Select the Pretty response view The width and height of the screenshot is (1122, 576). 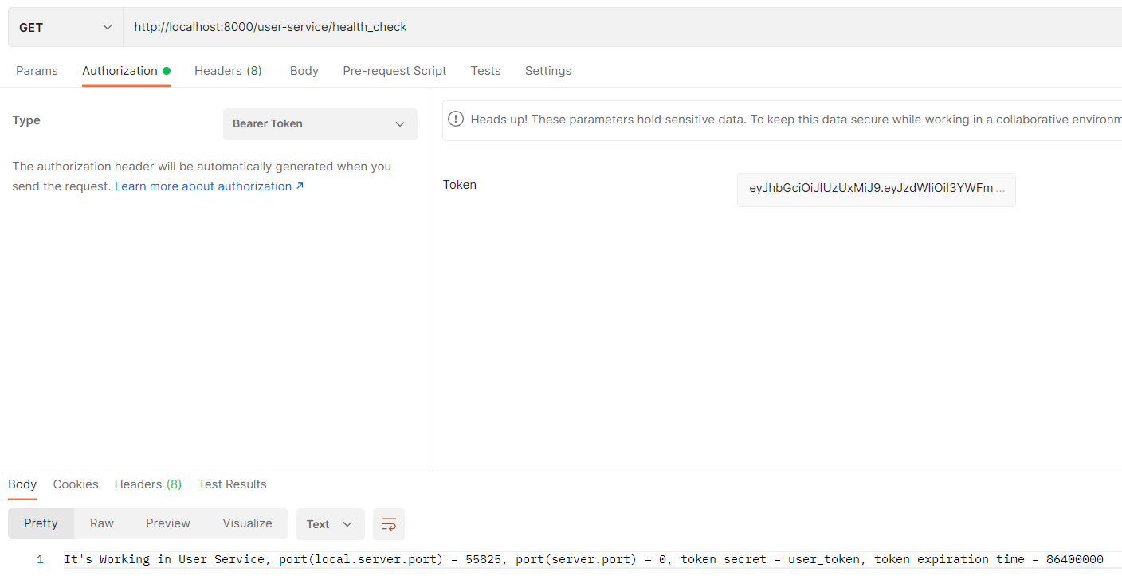[x=41, y=523]
